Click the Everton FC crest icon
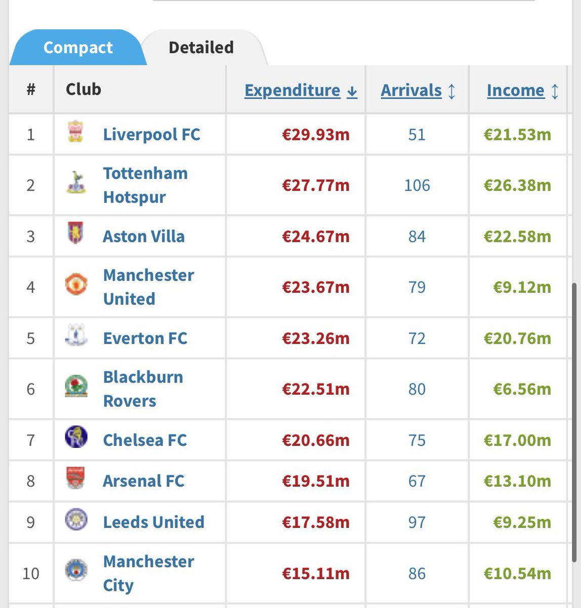581x608 pixels. 76,336
